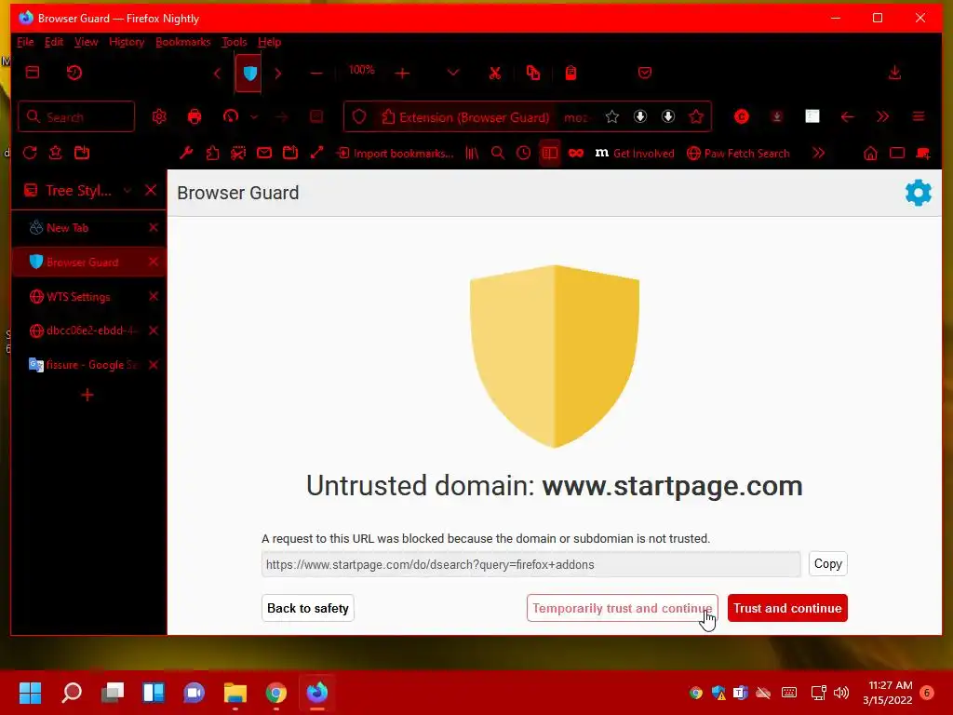Image resolution: width=953 pixels, height=715 pixels.
Task: Click the History clock-arrow icon in top toolbar
Action: 74,73
